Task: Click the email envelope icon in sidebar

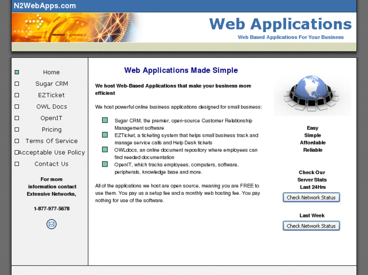Action: click(52, 224)
